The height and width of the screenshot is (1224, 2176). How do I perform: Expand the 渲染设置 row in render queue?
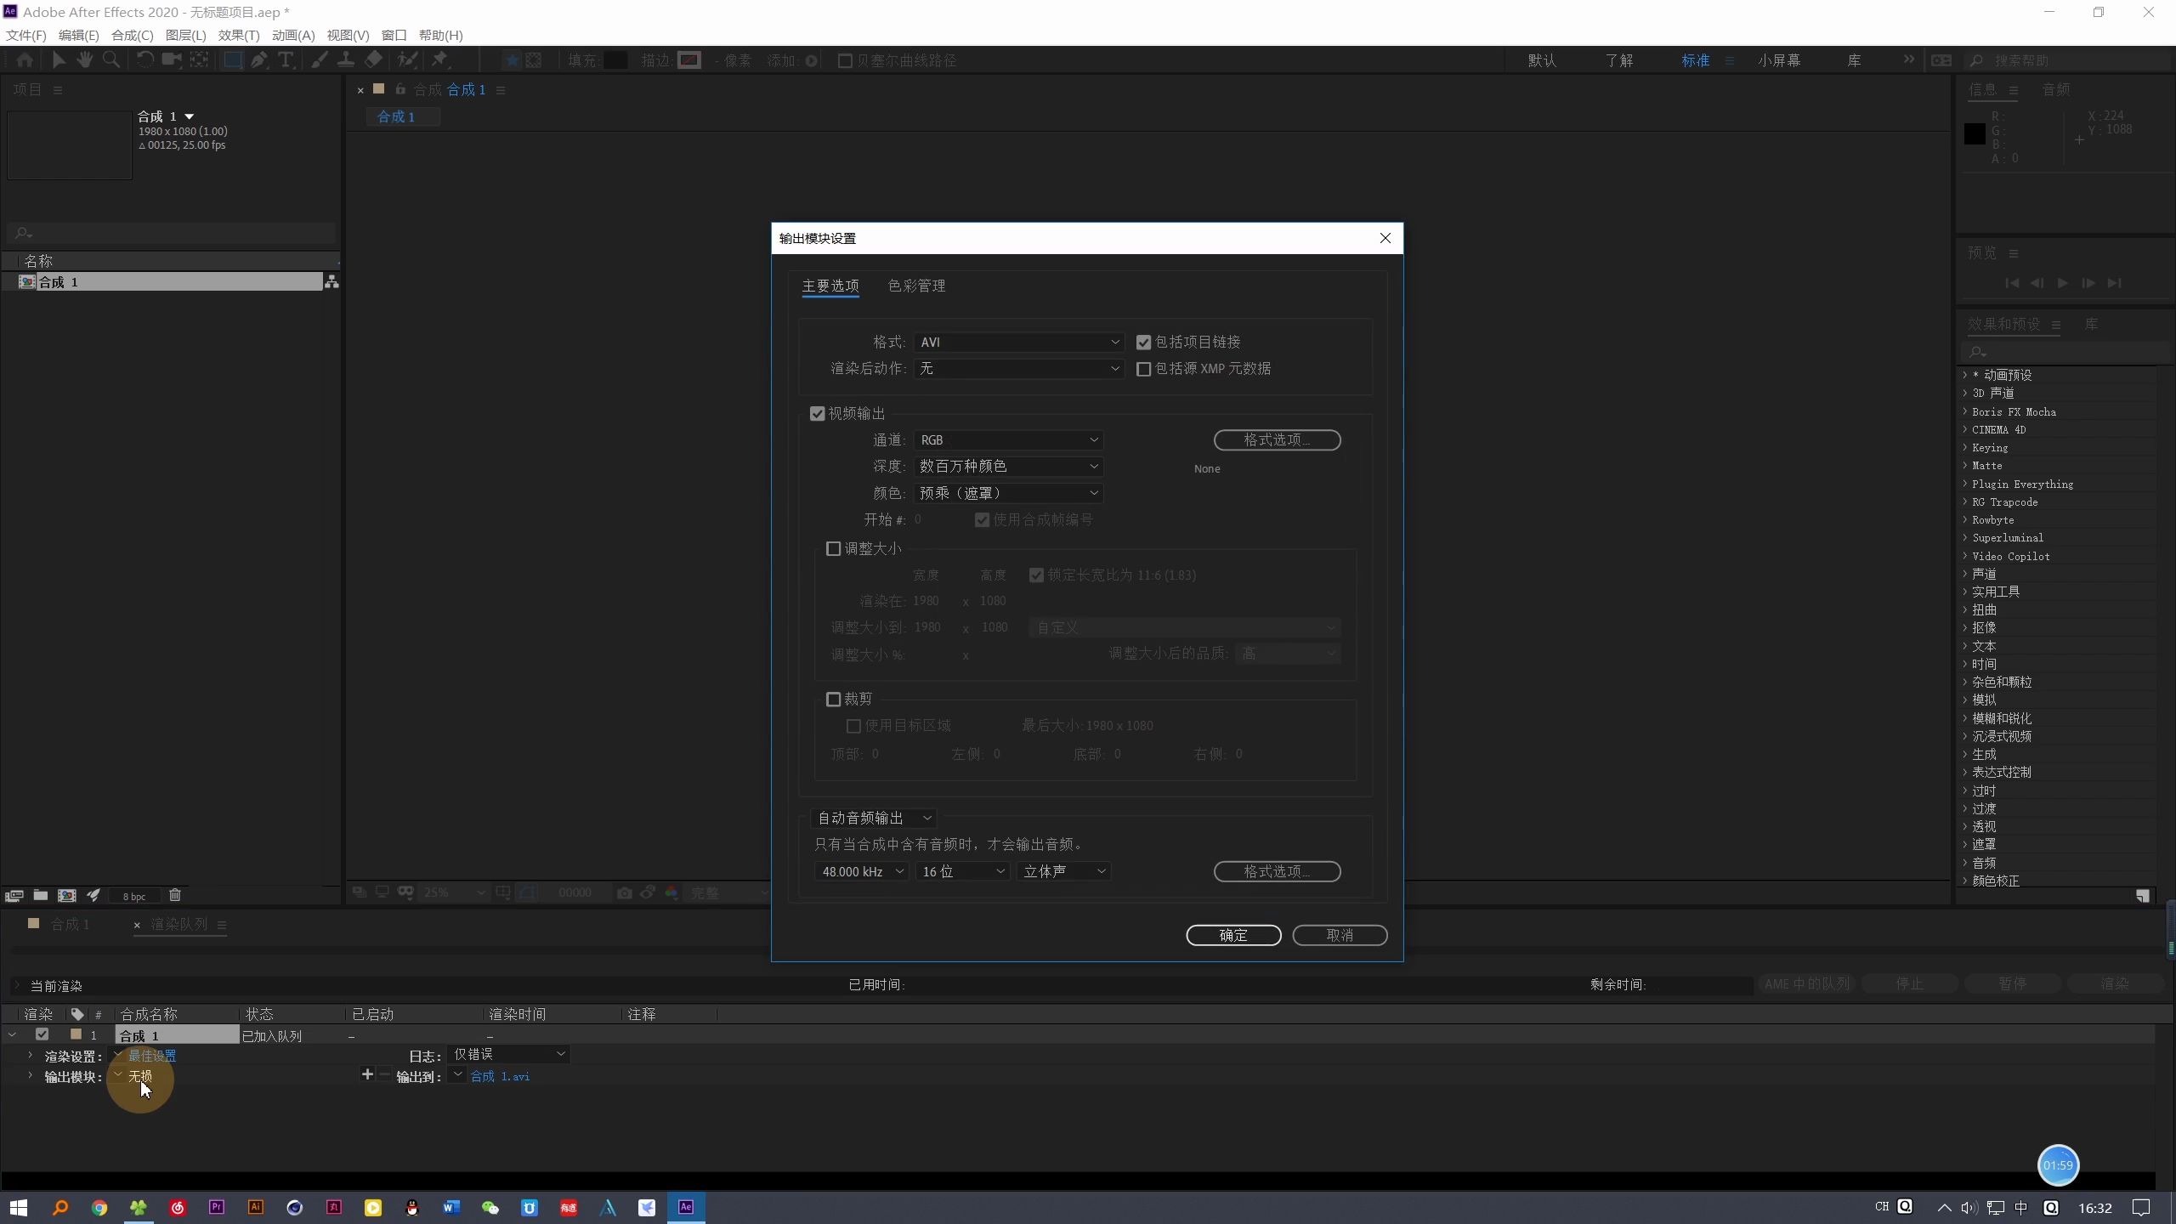click(30, 1056)
